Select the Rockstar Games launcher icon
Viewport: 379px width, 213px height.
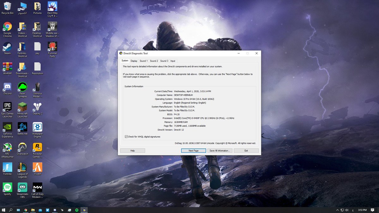(x=37, y=150)
